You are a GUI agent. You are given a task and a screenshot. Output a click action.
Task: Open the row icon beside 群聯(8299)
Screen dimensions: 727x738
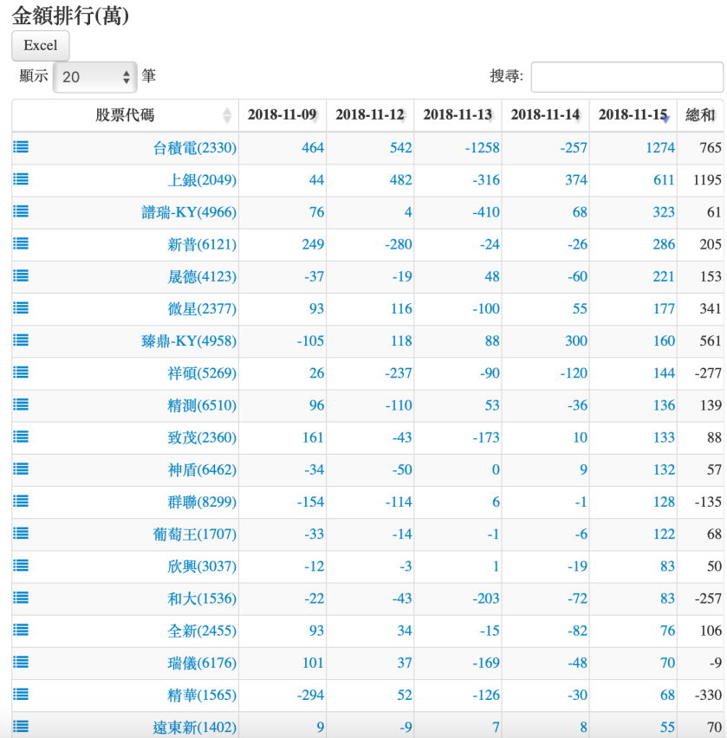tap(19, 502)
